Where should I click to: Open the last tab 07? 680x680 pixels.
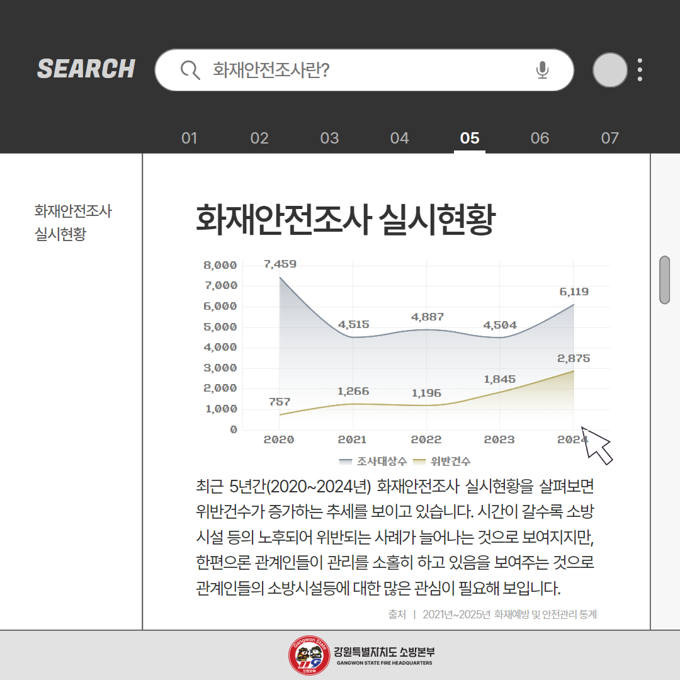[x=609, y=138]
